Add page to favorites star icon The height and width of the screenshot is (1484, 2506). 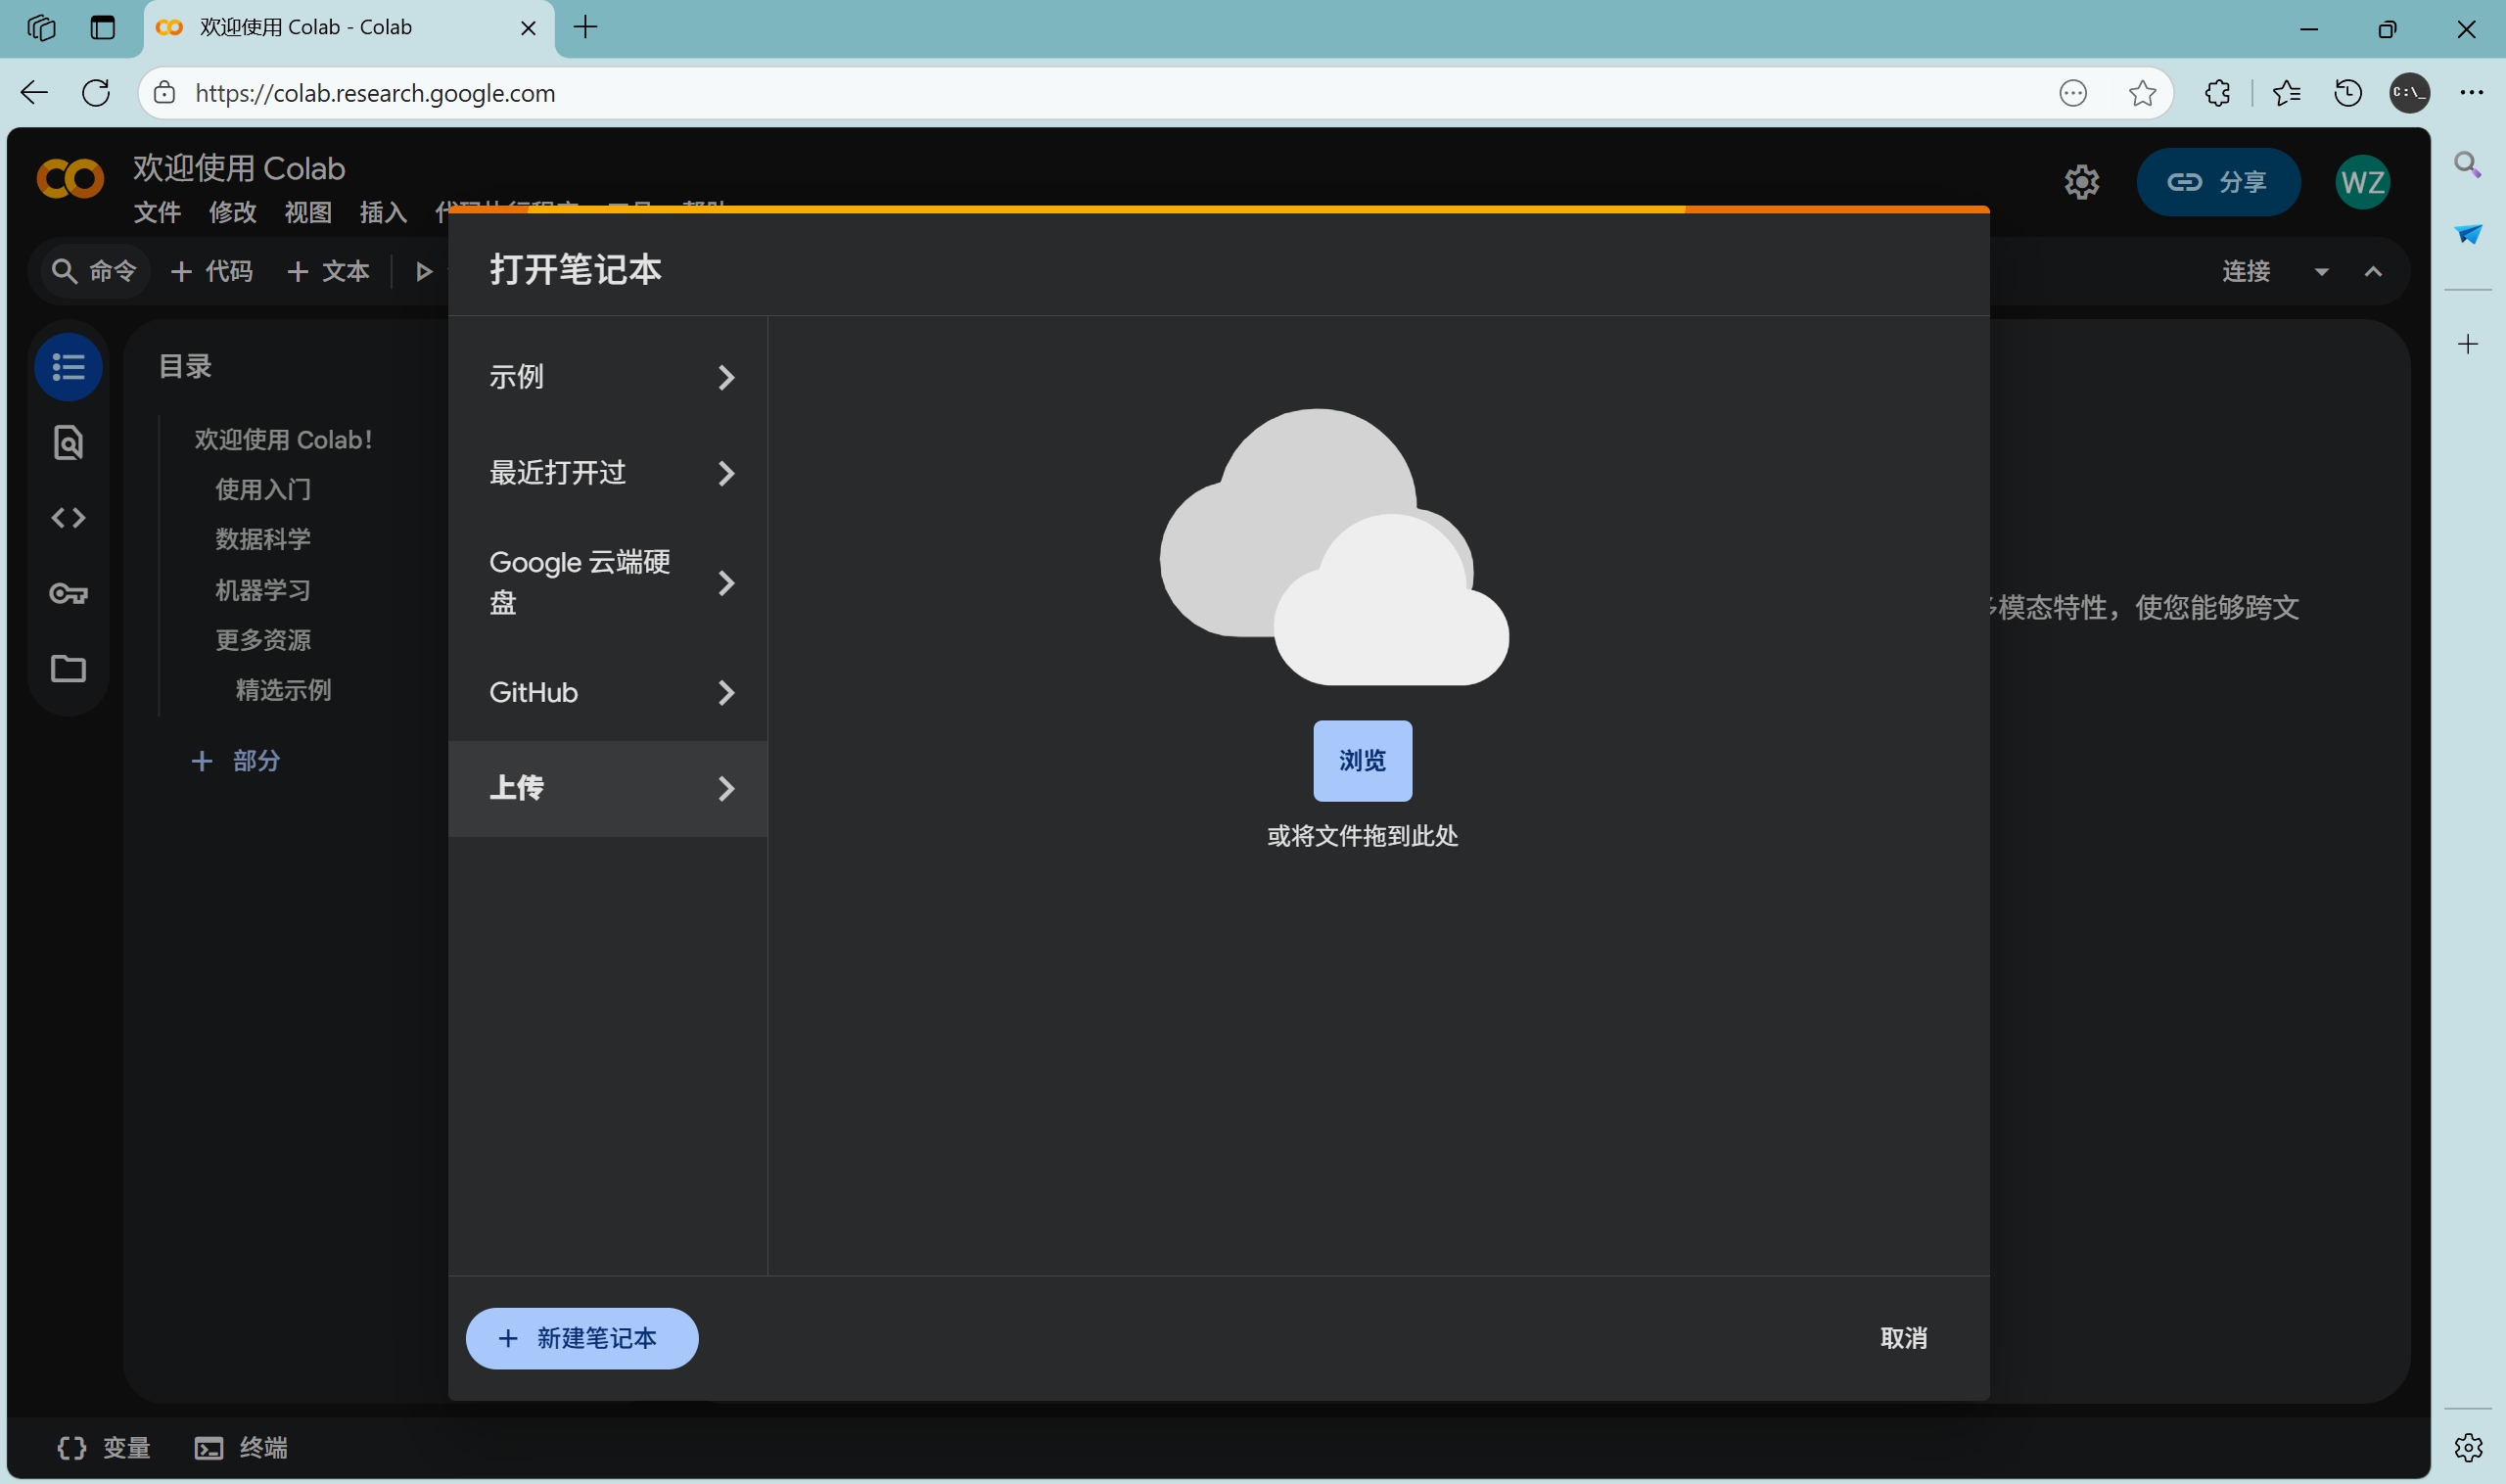[2141, 93]
